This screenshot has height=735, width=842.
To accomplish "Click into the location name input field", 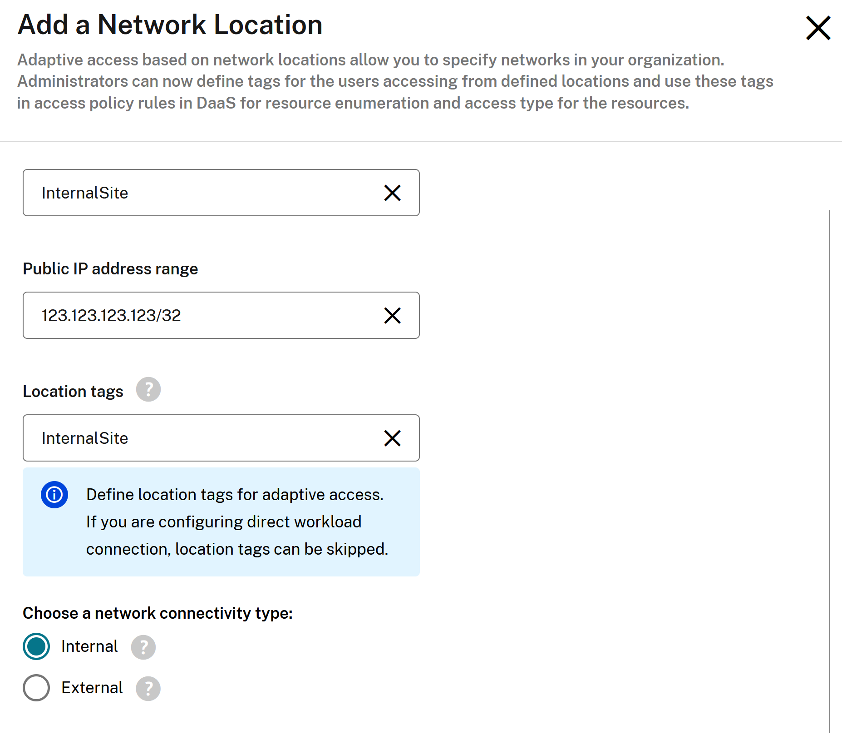I will pos(221,193).
